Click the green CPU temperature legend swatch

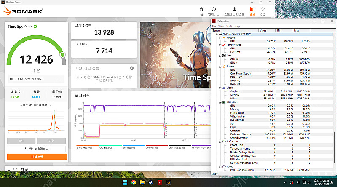110,145
